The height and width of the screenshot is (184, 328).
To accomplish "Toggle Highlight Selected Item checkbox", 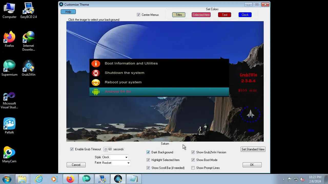I will [x=148, y=160].
